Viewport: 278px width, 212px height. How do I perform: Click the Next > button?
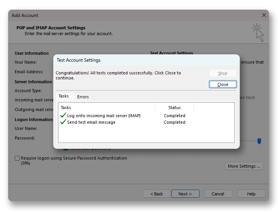coord(185,194)
